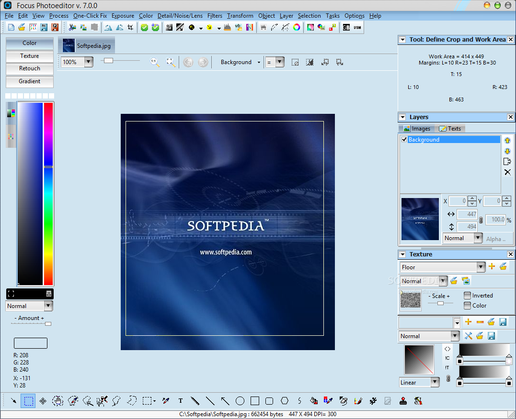Open the One-Click Fix menu
516x419 pixels.
pyautogui.click(x=90, y=16)
